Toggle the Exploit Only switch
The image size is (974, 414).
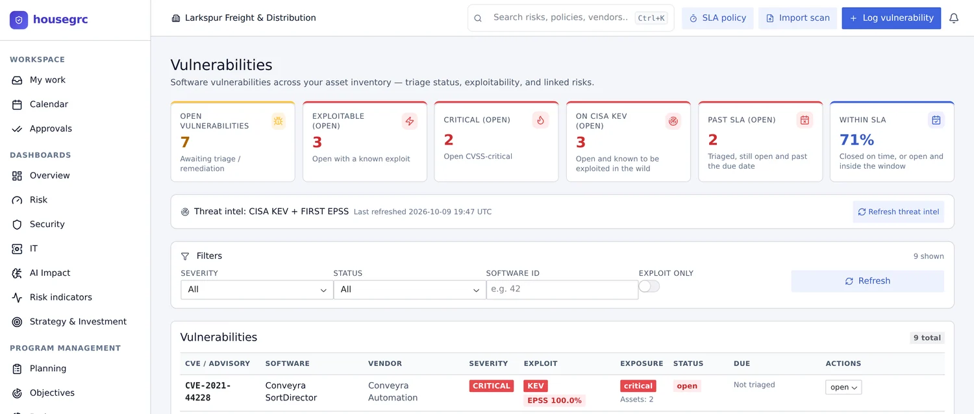pos(649,286)
